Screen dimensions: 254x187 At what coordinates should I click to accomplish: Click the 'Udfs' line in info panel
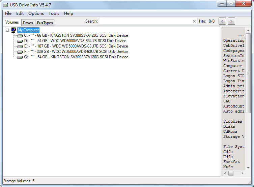pyautogui.click(x=228, y=157)
